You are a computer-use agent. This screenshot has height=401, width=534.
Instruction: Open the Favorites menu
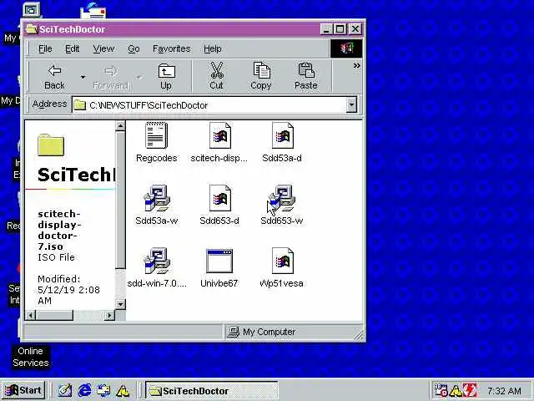(172, 48)
